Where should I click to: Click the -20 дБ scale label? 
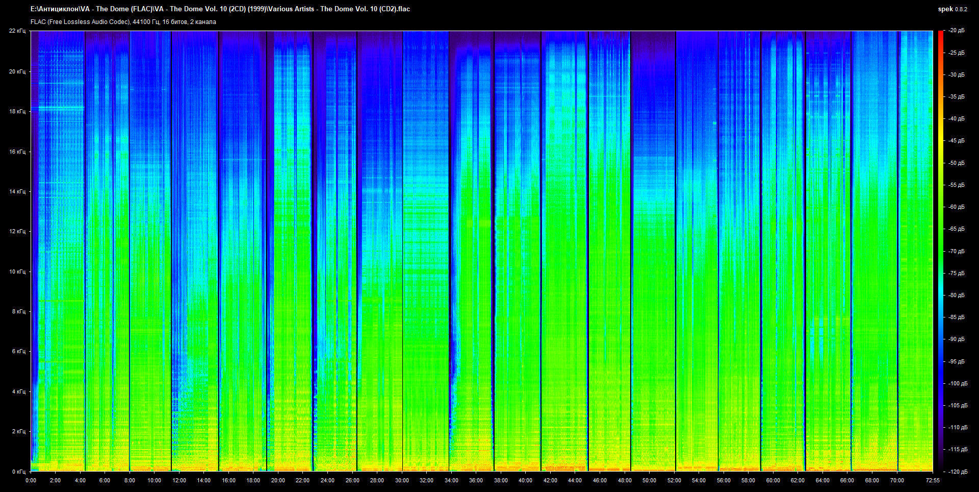957,31
